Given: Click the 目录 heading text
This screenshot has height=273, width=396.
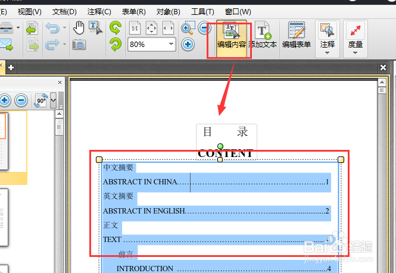Looking at the screenshot, I should point(226,131).
